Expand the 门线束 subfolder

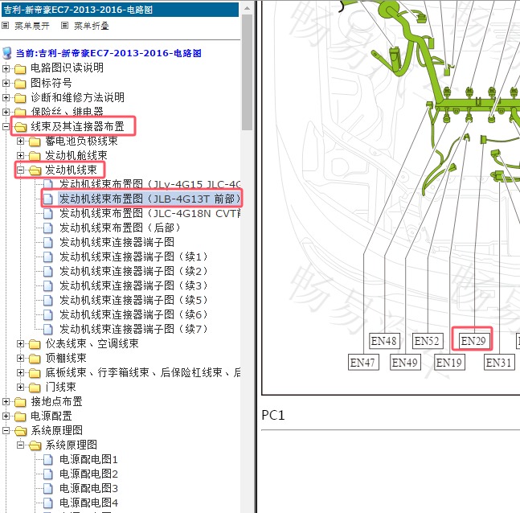[21, 387]
